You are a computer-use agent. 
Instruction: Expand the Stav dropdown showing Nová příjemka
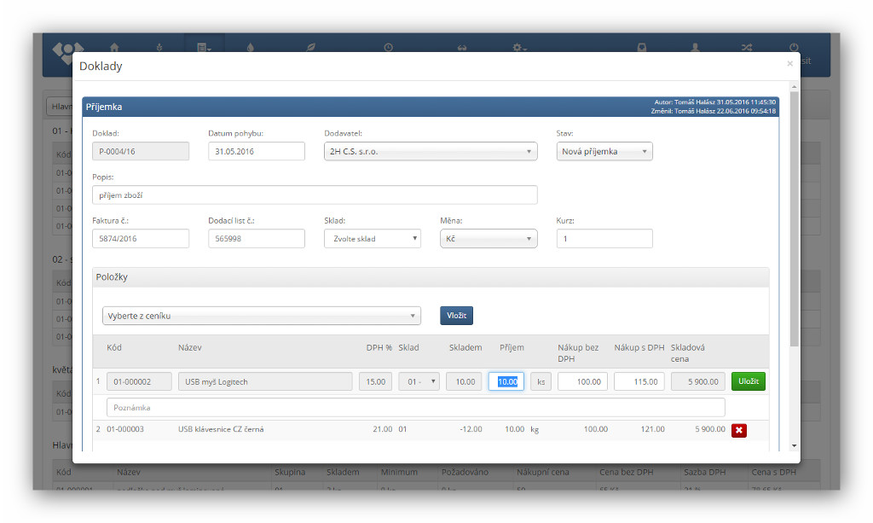[x=604, y=151]
